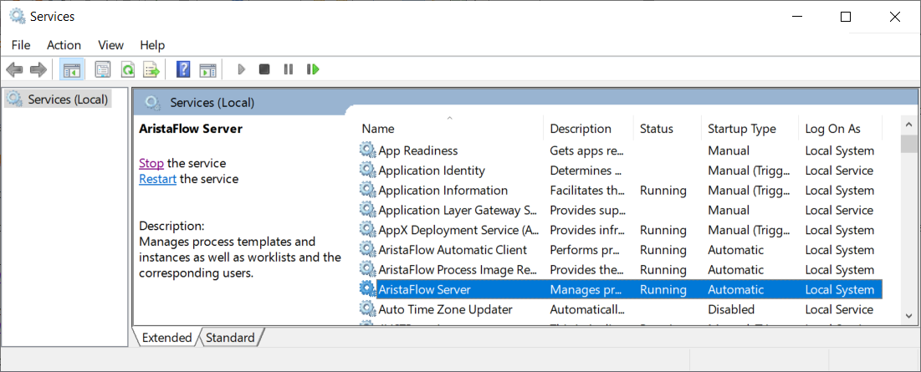921x372 pixels.
Task: Toggle the Show/Hide Console Tree icon
Action: [x=72, y=70]
